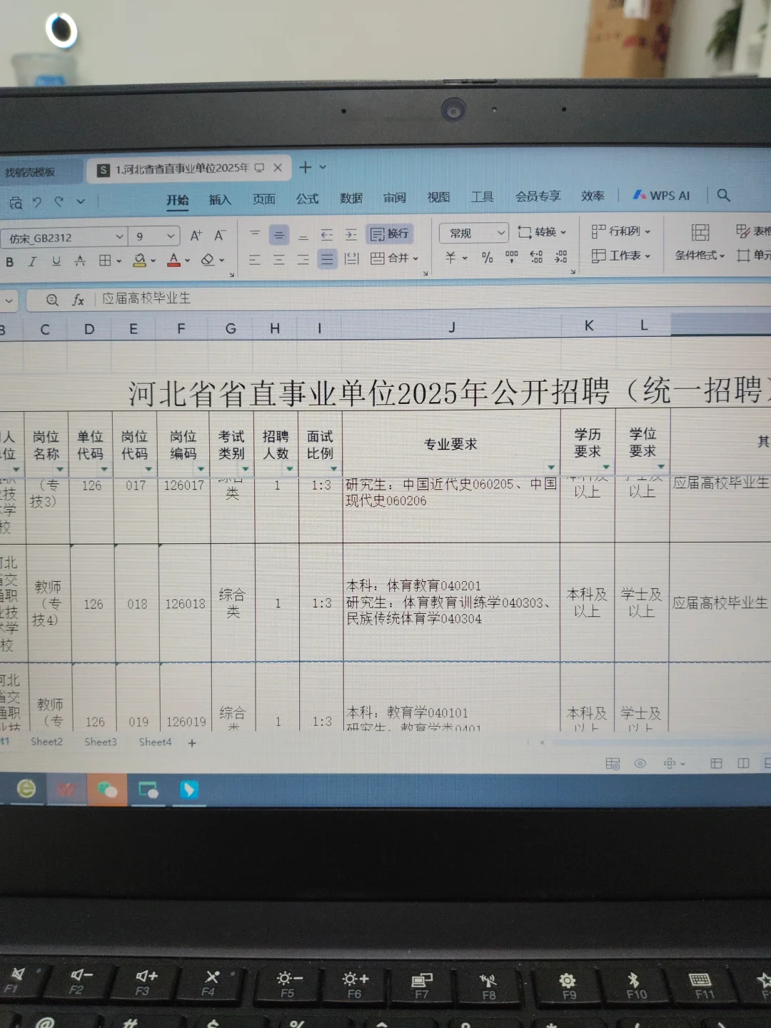Toggle 换行 text wrapping
Screen dimensions: 771x1028
[x=390, y=233]
